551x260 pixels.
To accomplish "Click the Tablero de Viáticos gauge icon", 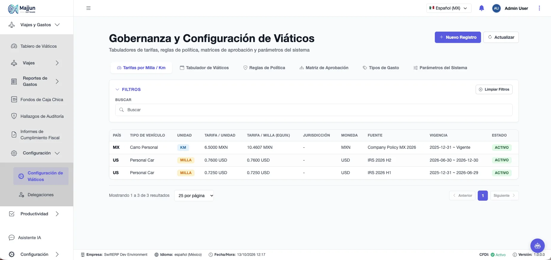I will [x=14, y=46].
